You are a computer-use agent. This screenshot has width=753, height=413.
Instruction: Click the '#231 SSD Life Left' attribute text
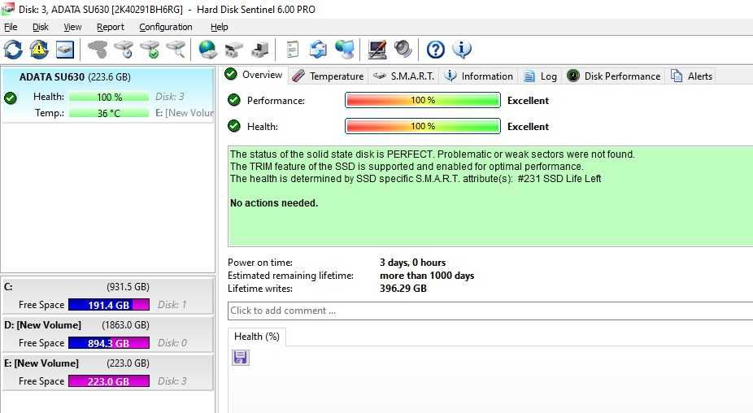point(559,179)
